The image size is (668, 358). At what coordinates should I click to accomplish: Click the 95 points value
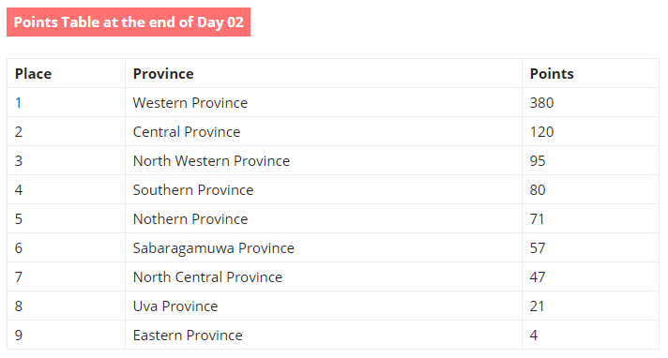click(538, 161)
